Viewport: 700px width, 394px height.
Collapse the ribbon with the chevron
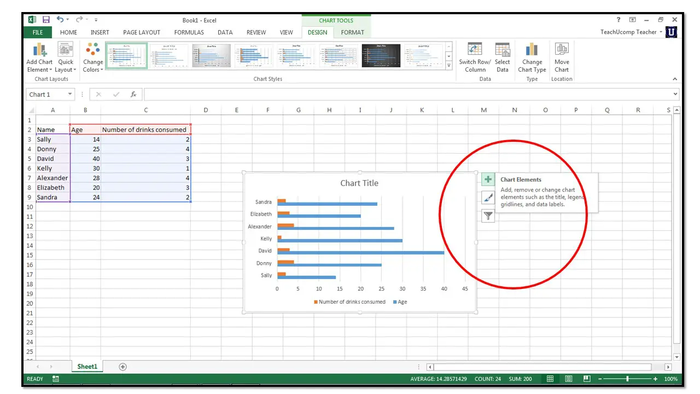(675, 79)
